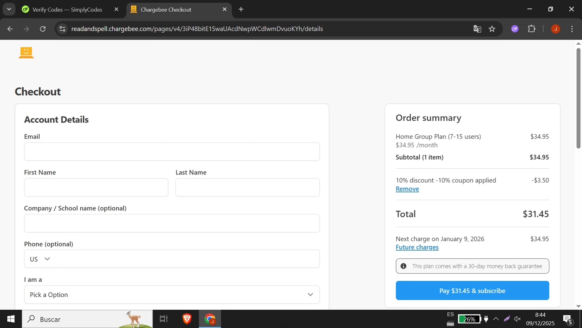Launch Brave browser from the taskbar
Viewport: 582px width, 328px height.
[x=187, y=319]
